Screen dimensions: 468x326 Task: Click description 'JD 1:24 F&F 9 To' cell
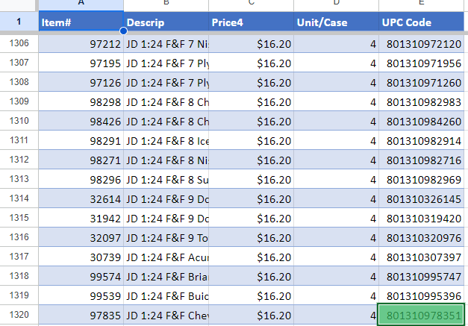click(166, 238)
